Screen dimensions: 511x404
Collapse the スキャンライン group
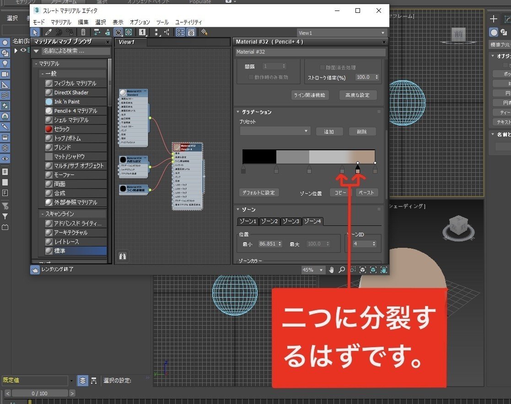pyautogui.click(x=43, y=214)
